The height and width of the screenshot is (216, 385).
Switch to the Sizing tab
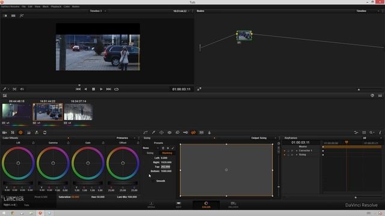pos(150,153)
